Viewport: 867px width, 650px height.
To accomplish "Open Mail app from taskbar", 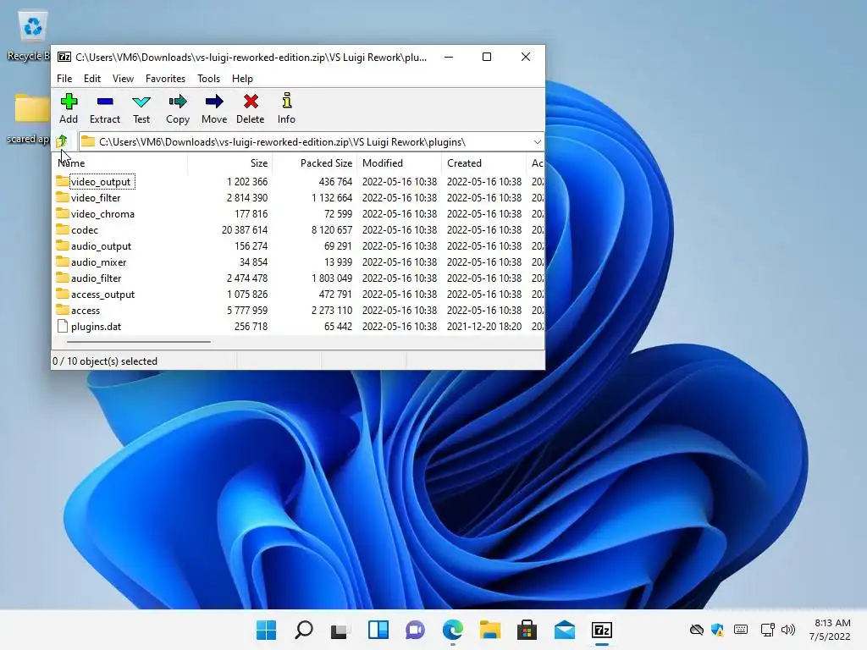I will [x=565, y=630].
